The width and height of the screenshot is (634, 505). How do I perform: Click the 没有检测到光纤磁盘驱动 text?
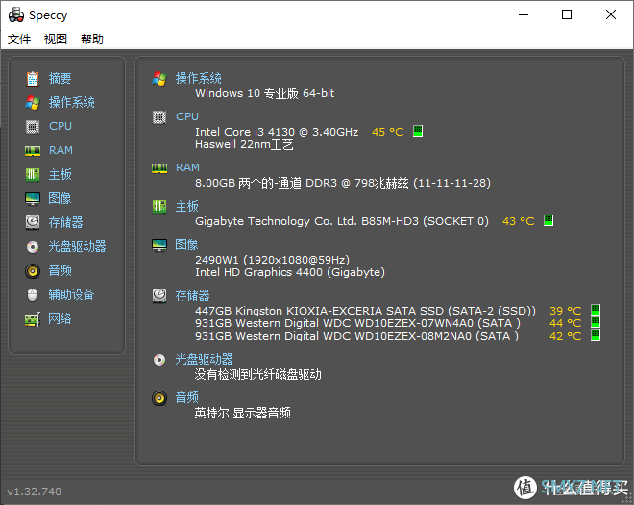point(258,374)
